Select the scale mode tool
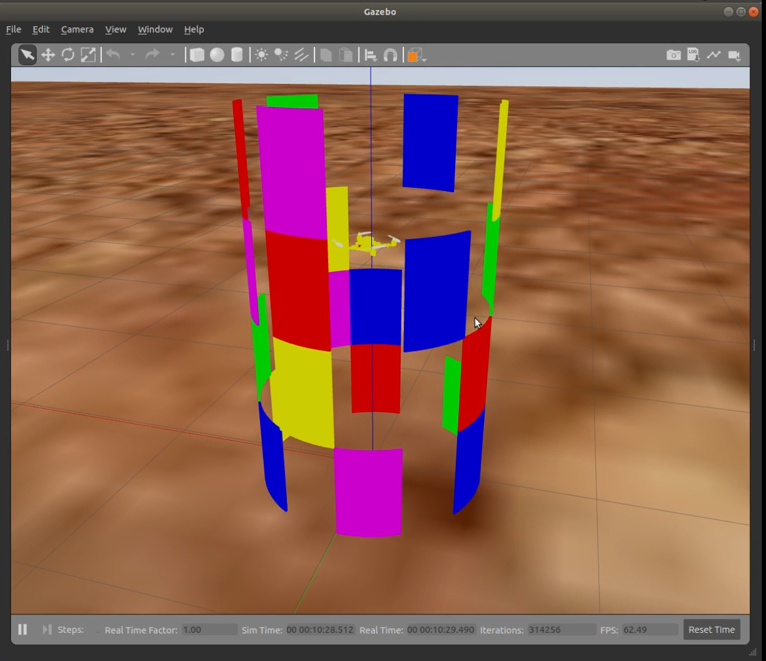766x661 pixels. pos(88,55)
